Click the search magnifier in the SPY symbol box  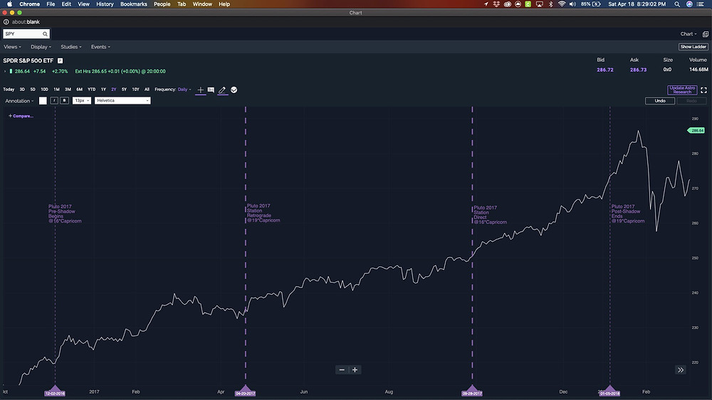pos(45,34)
